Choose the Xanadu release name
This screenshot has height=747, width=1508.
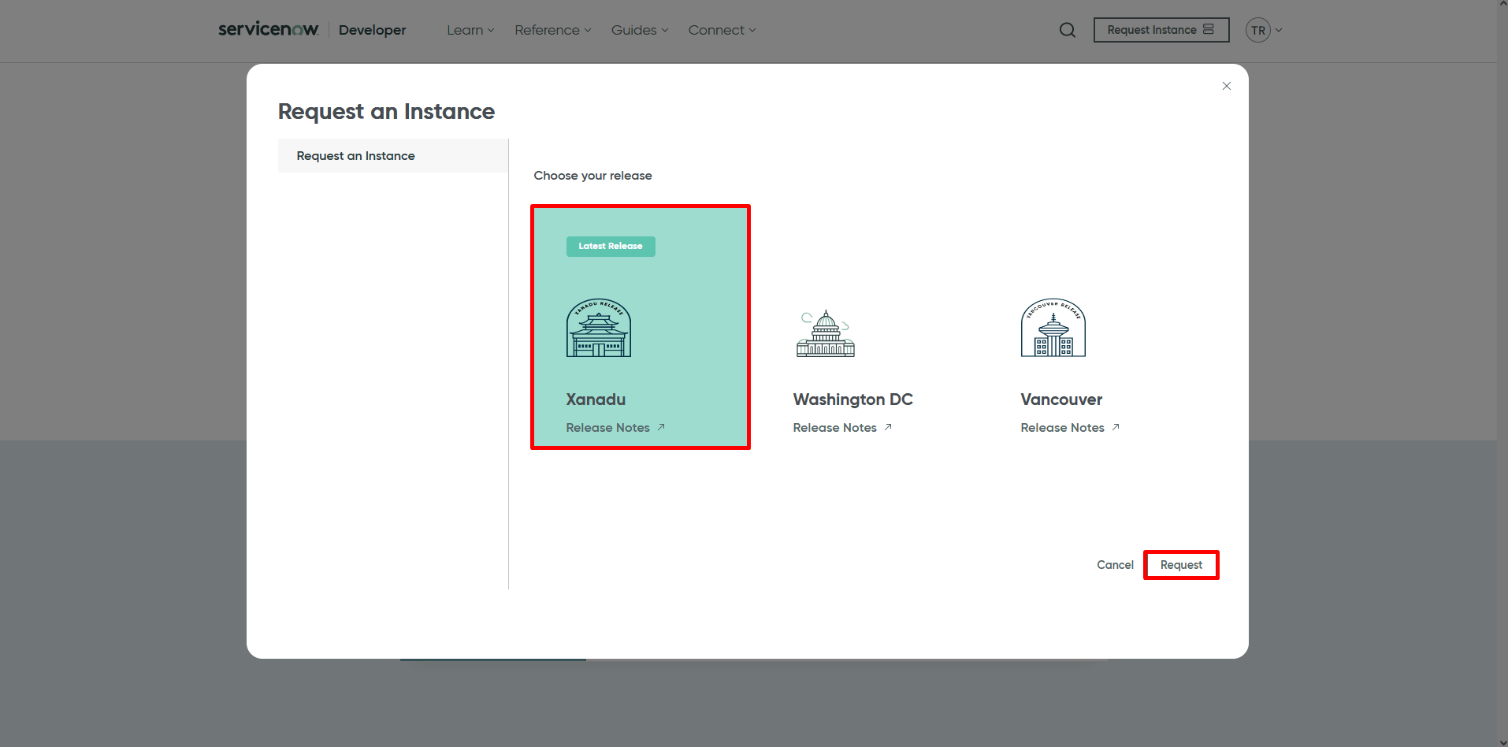(x=596, y=400)
